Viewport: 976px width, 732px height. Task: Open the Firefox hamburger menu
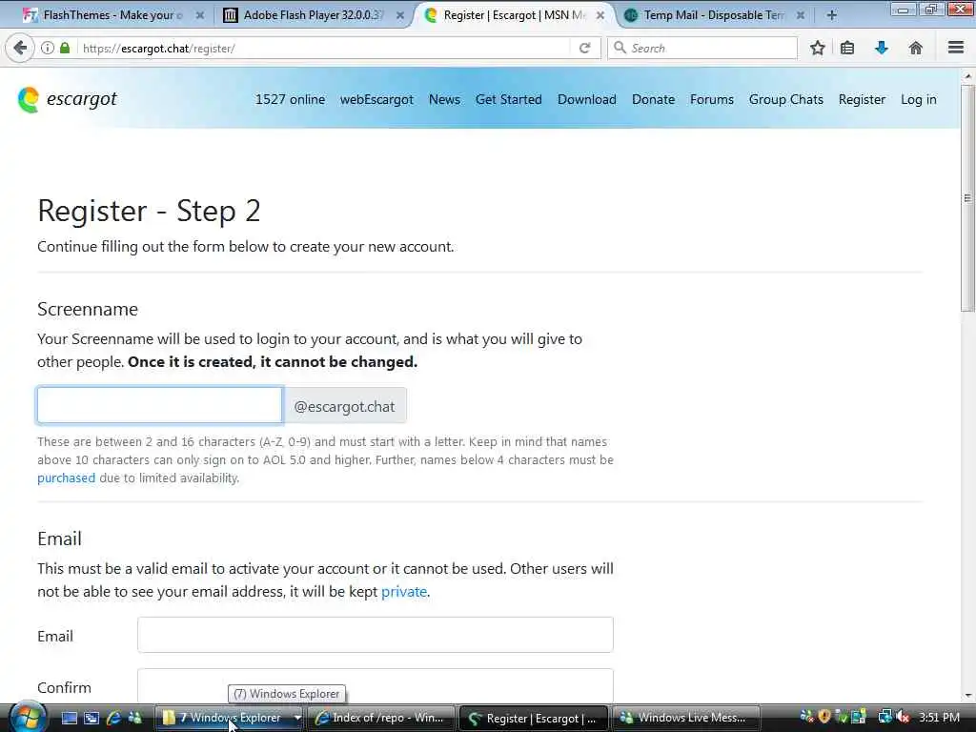click(956, 48)
